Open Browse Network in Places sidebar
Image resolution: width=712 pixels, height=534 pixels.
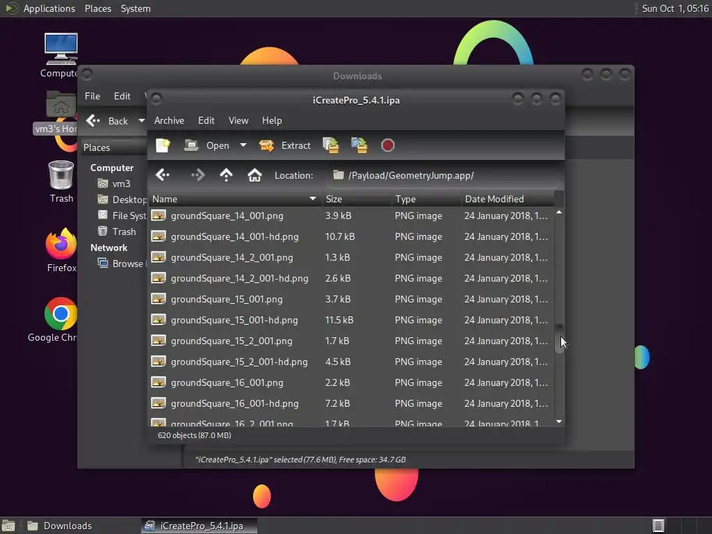[122, 264]
